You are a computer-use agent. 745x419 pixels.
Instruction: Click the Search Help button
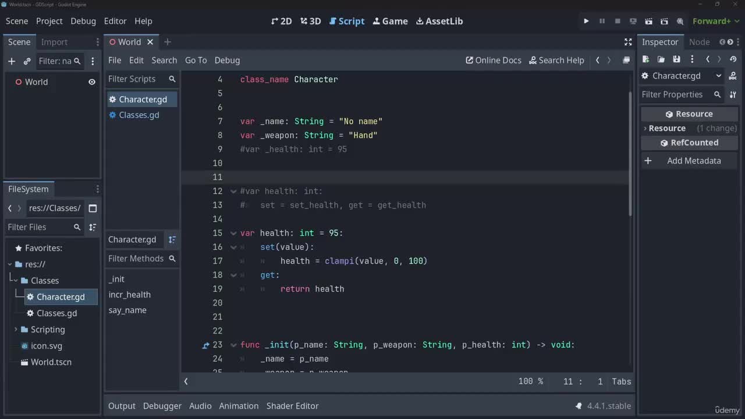[556, 60]
